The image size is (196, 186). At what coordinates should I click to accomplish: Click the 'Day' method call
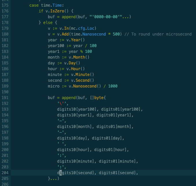[72, 63]
